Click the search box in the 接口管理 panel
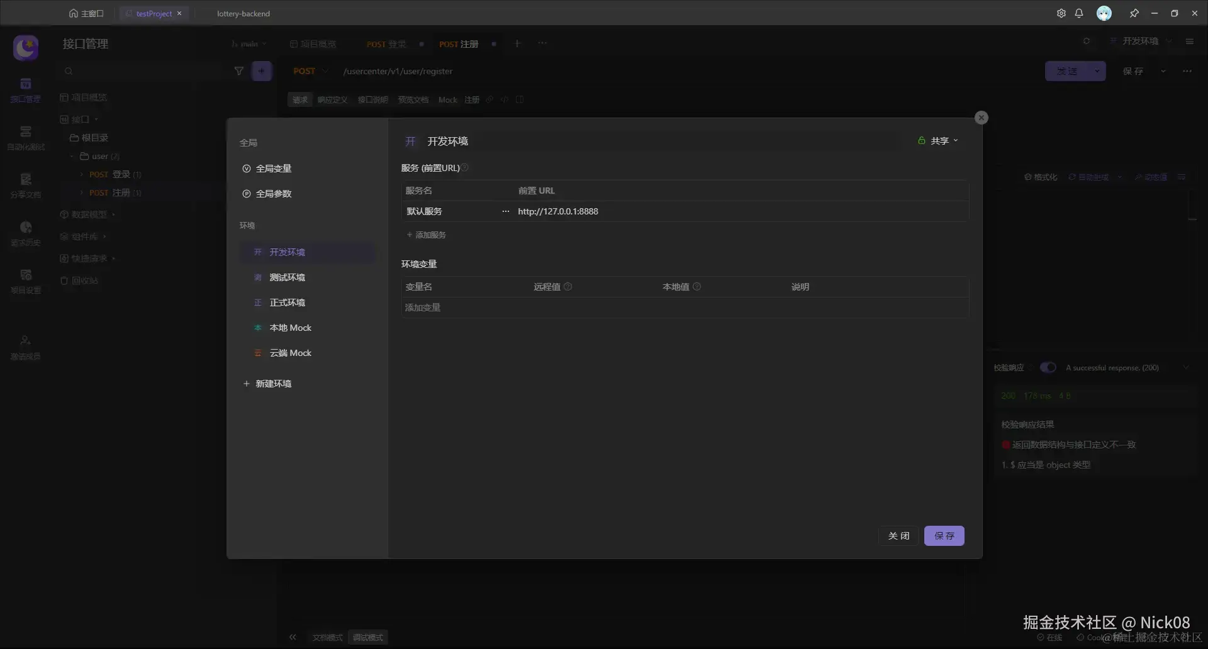 tap(142, 71)
